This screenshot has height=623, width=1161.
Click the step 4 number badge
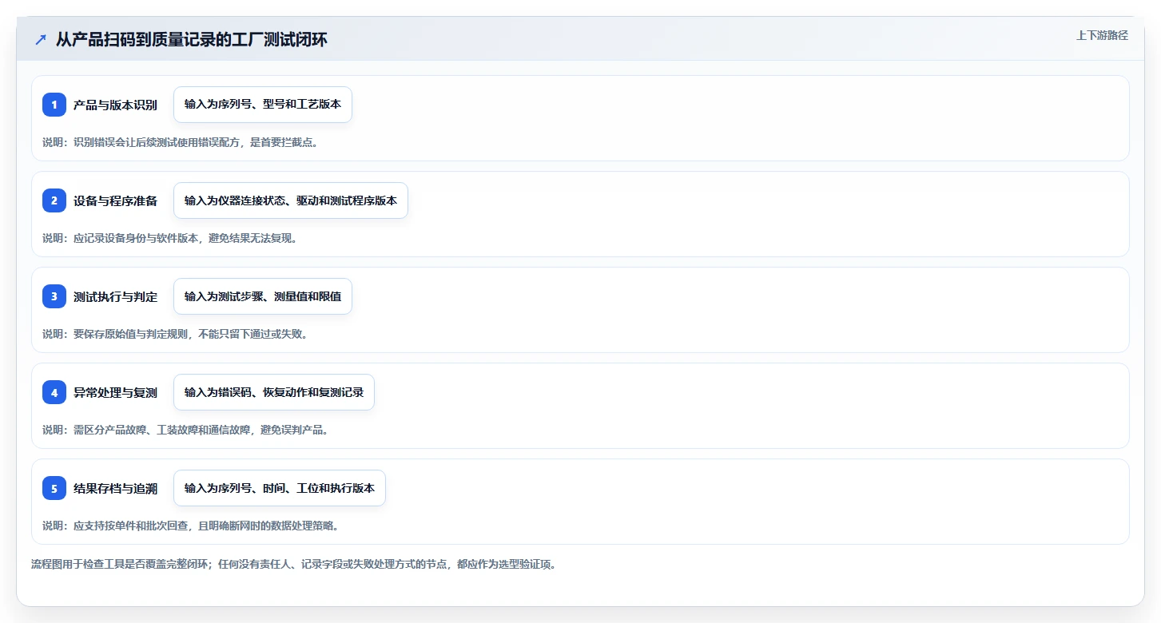[54, 392]
